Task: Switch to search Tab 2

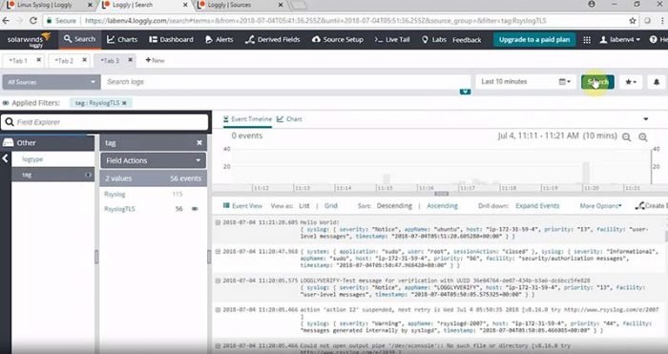Action: pos(64,60)
